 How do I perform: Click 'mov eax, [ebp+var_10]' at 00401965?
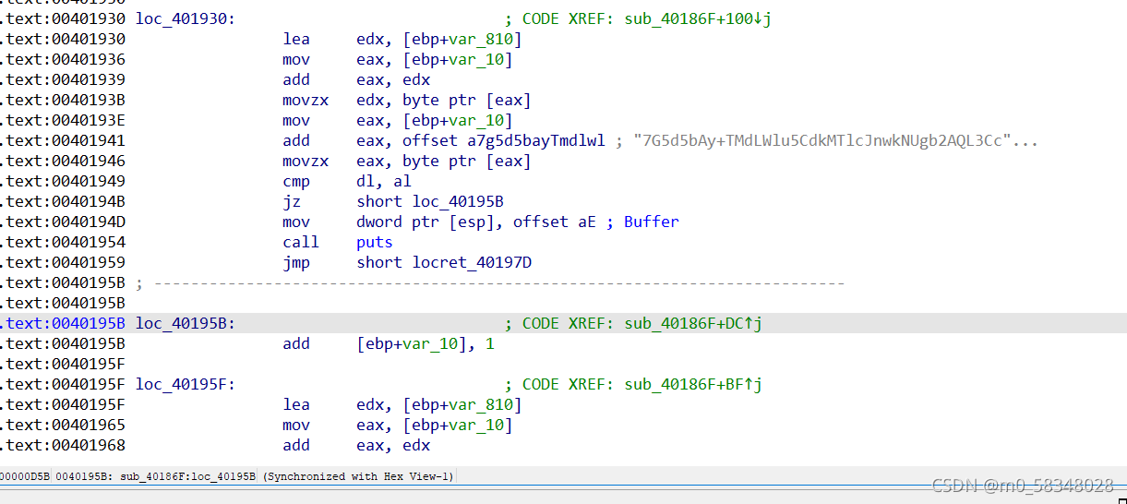click(397, 425)
